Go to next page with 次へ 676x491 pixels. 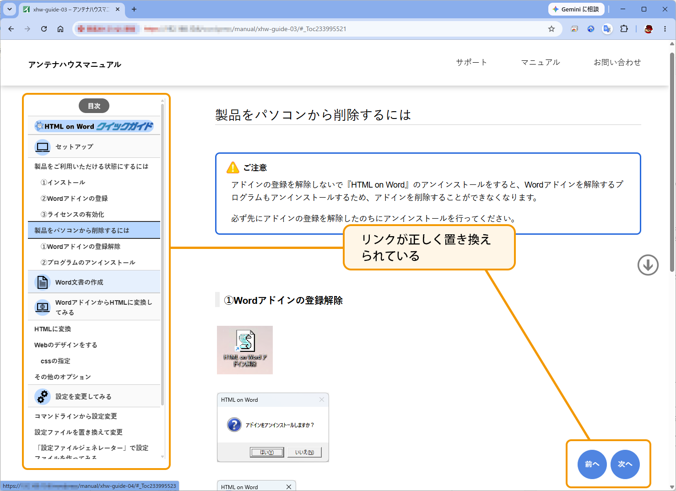coord(625,464)
